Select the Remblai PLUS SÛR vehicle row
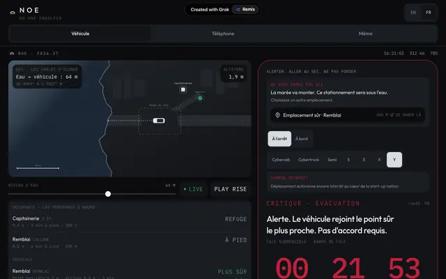 tap(130, 273)
